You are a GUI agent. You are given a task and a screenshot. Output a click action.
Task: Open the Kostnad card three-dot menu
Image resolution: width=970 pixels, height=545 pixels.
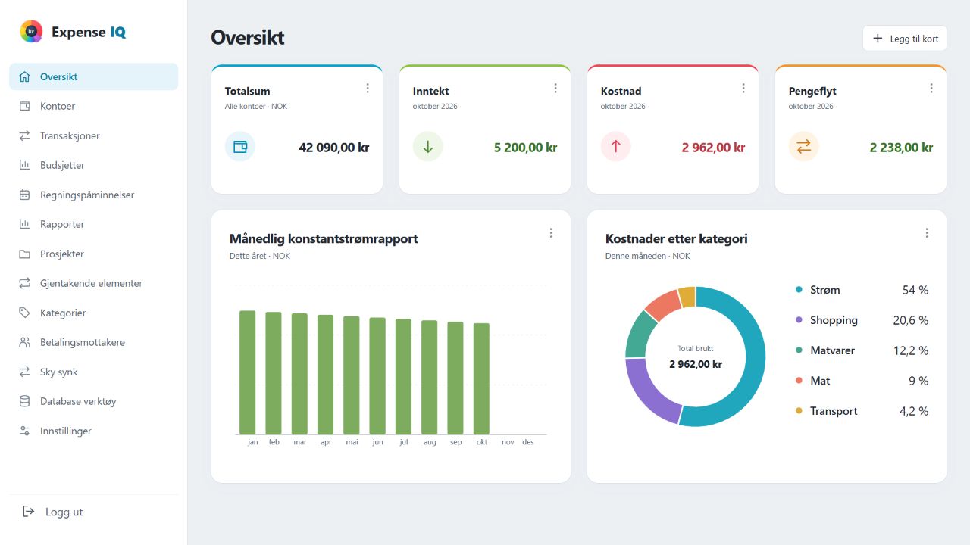click(x=743, y=89)
